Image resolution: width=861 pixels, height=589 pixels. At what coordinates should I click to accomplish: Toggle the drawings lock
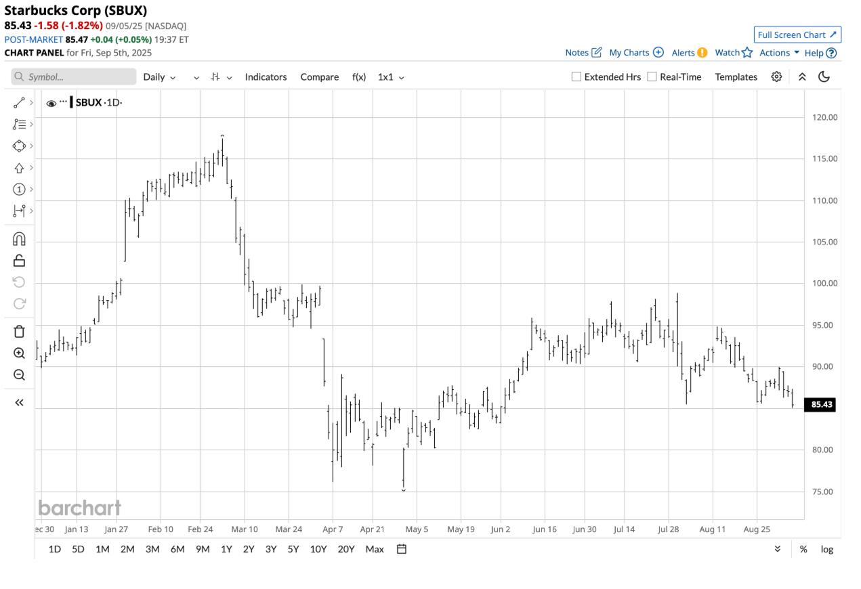coord(19,260)
